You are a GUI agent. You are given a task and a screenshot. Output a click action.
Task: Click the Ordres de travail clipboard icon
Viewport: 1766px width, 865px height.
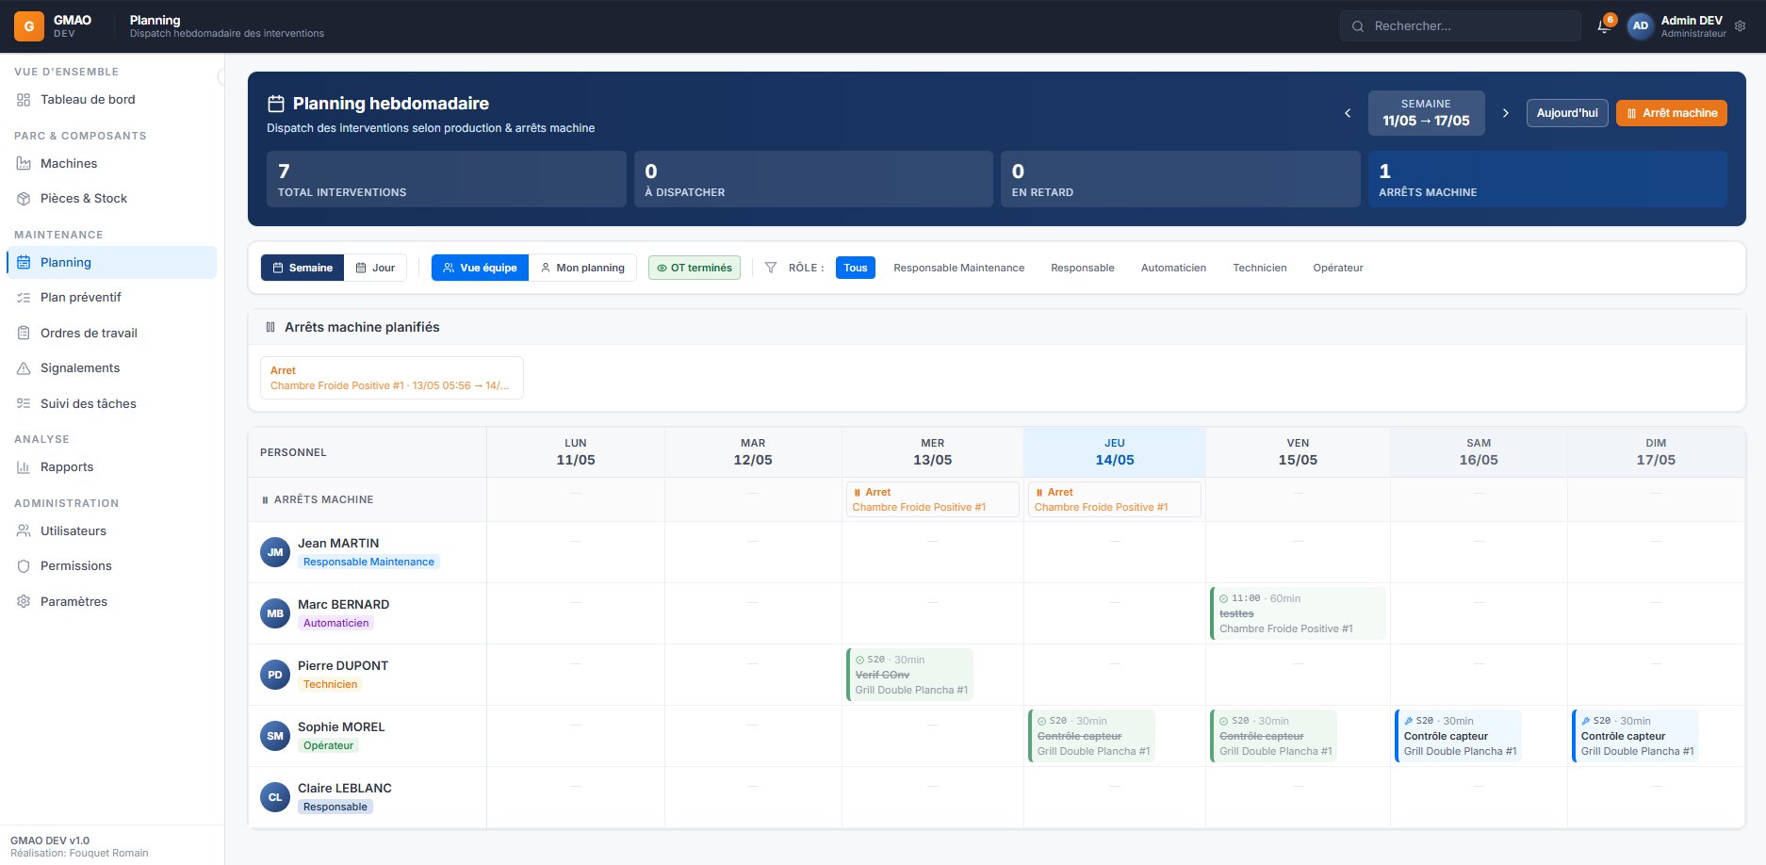tap(24, 334)
